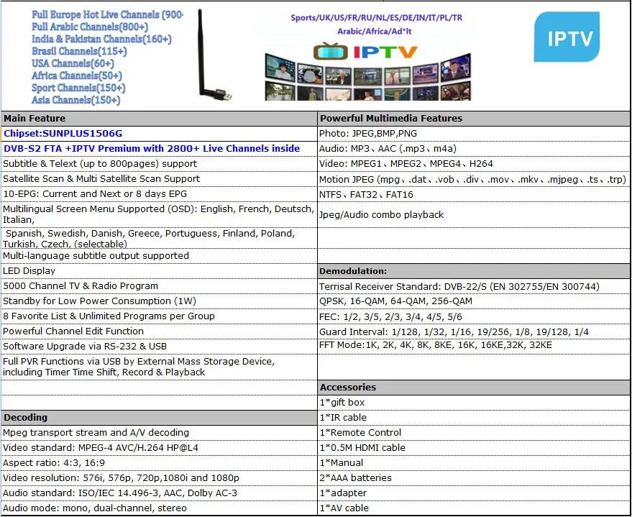The height and width of the screenshot is (517, 632).
Task: Select the 'Spanish, Swedish, Danish, Greece' row
Action: (x=159, y=238)
